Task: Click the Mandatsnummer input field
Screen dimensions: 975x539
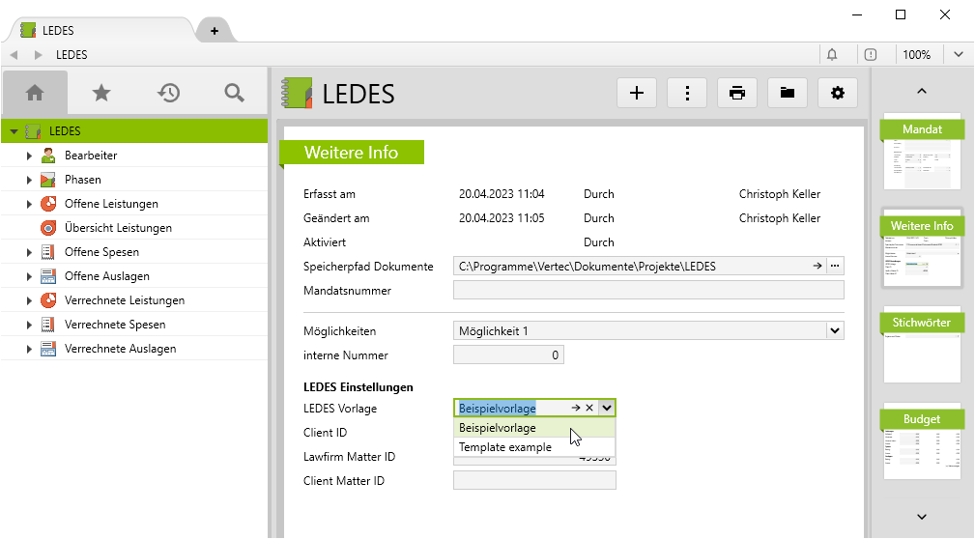Action: [648, 290]
